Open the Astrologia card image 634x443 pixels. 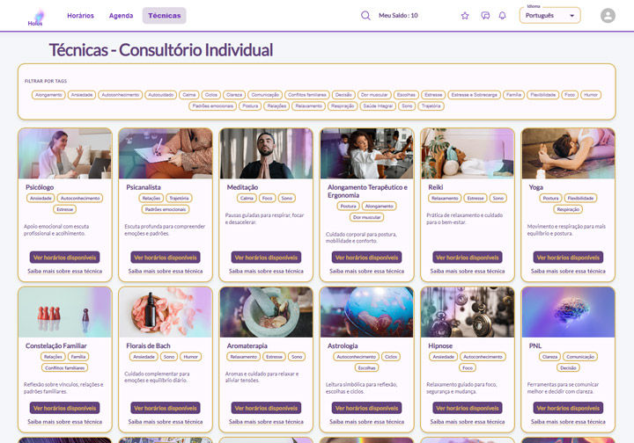coord(366,312)
